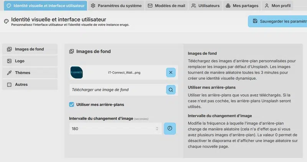The height and width of the screenshot is (162, 307).
Task: Click the IT-Connect wallpaper thumbnail
Action: point(77,72)
